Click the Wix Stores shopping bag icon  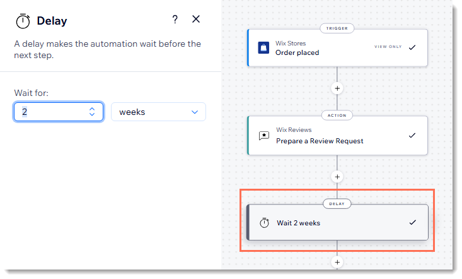pos(263,47)
